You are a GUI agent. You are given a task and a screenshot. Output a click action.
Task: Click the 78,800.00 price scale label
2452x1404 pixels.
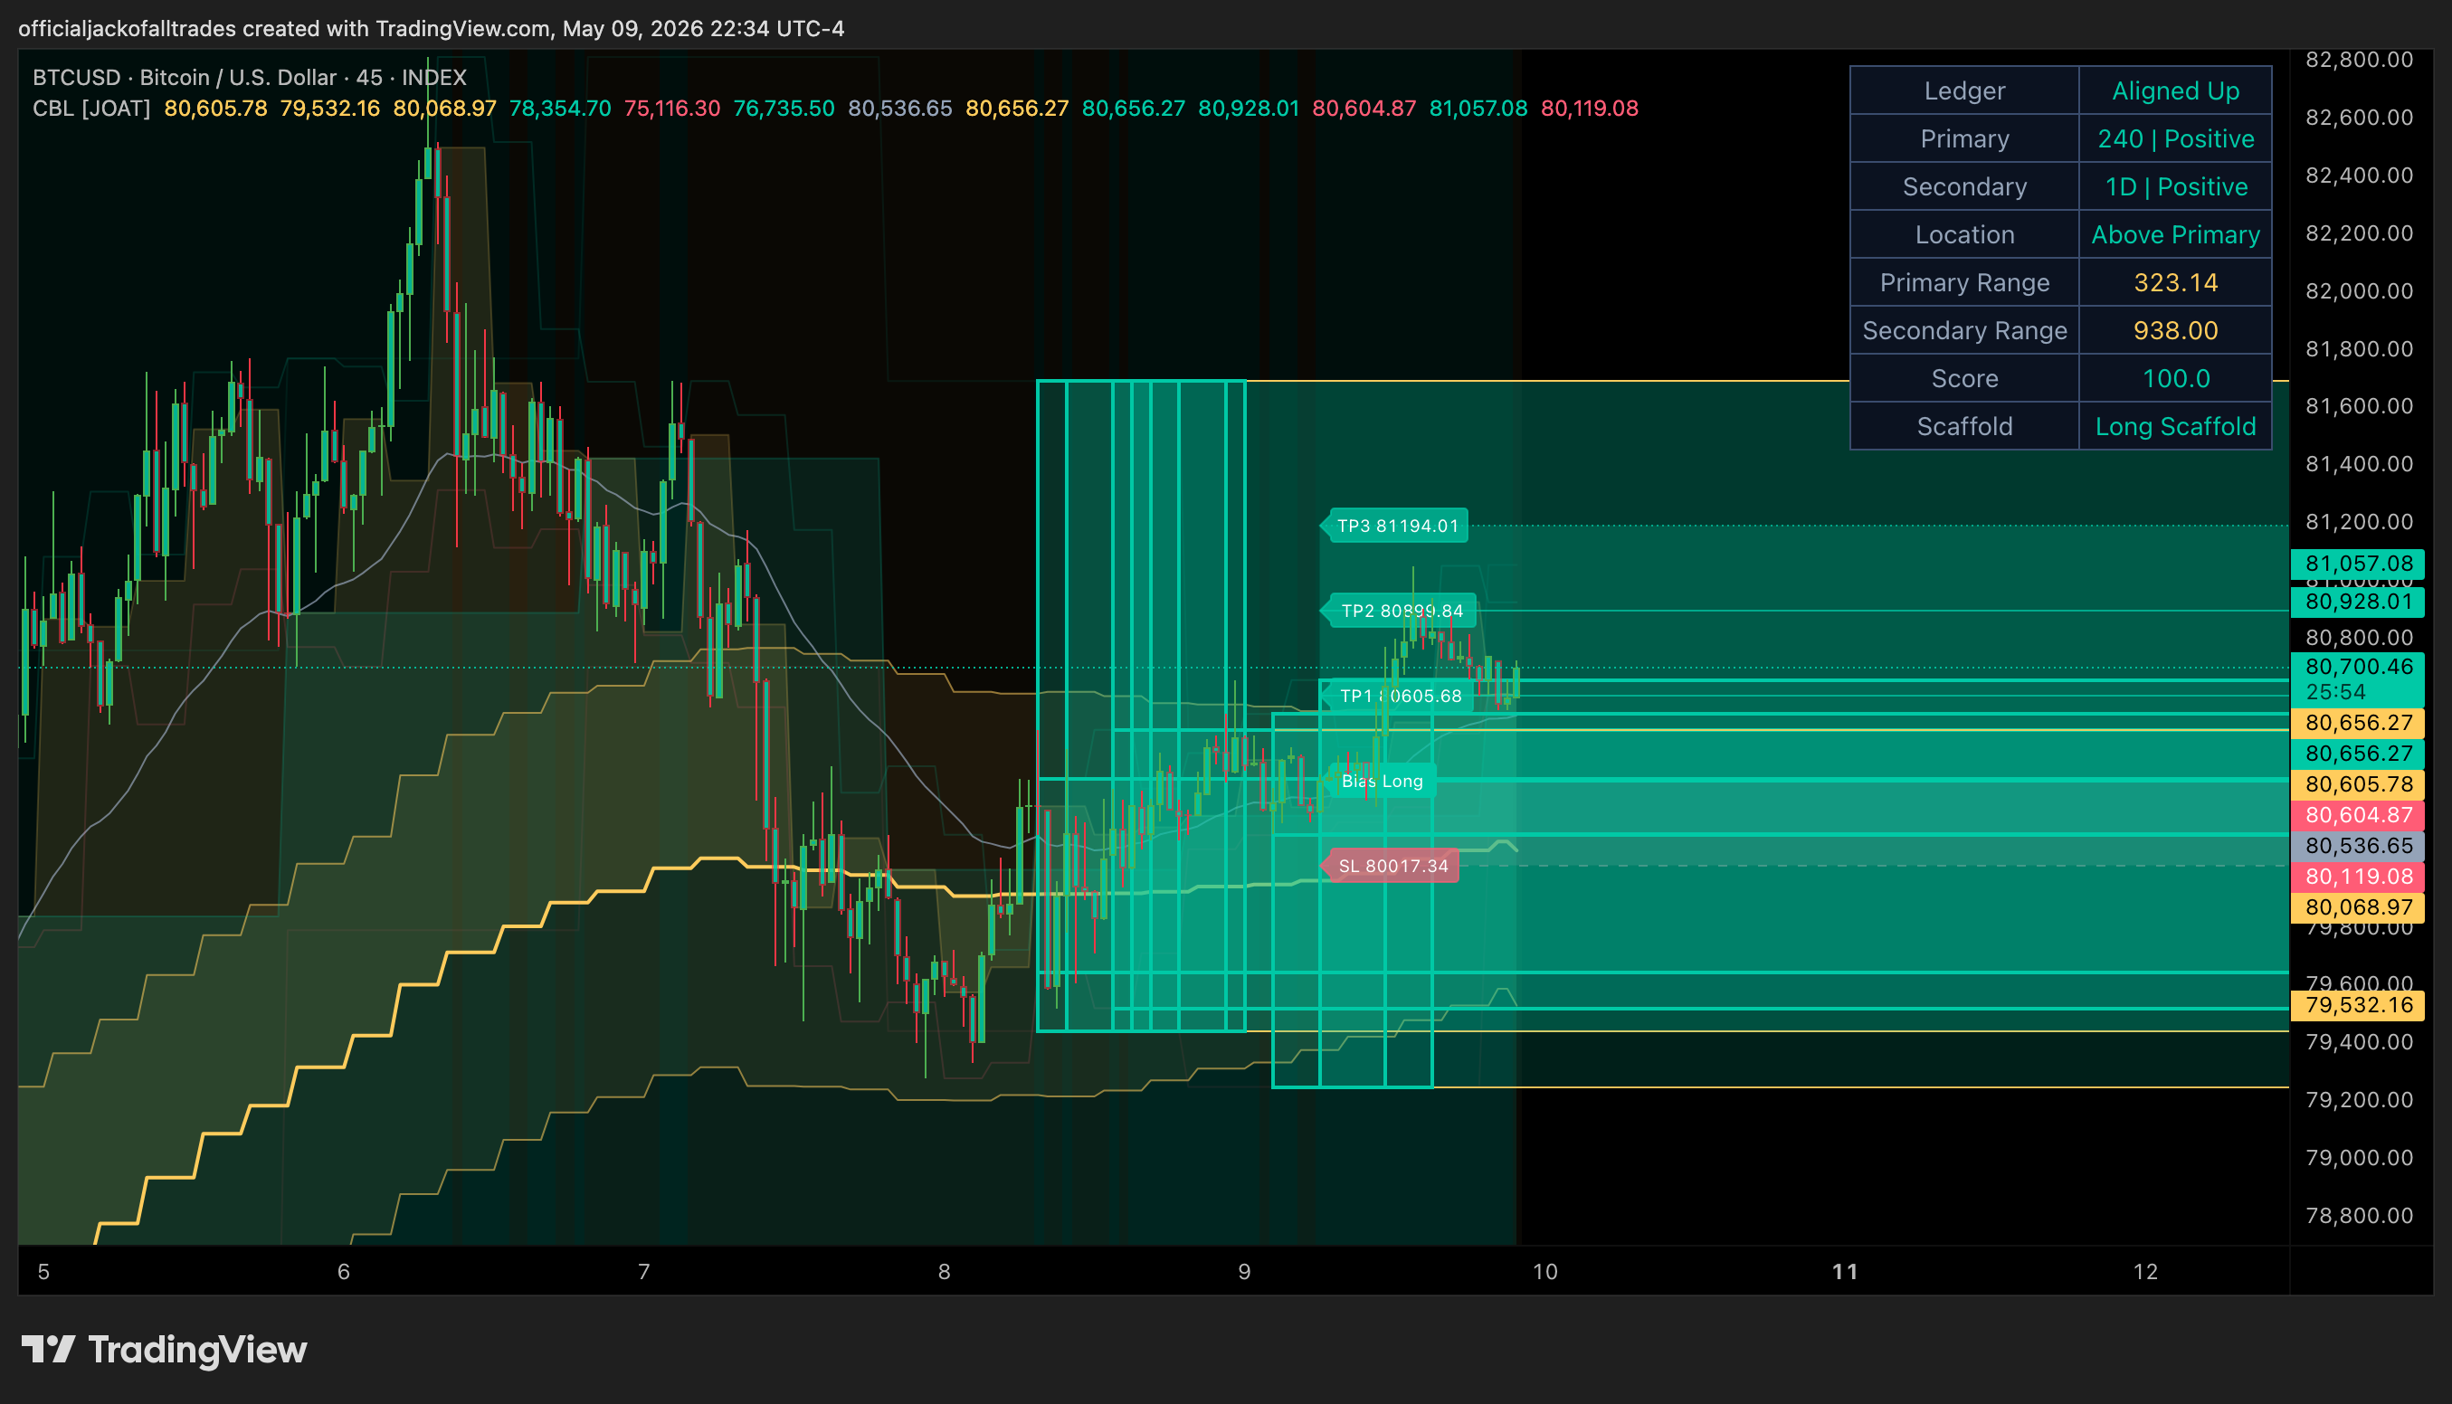tap(2359, 1216)
